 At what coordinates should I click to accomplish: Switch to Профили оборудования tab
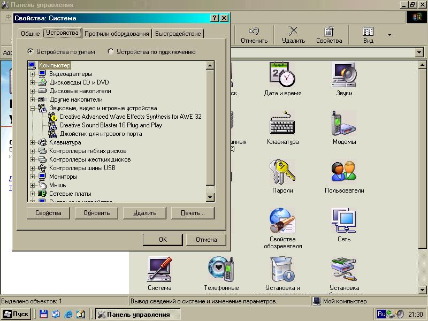click(117, 34)
